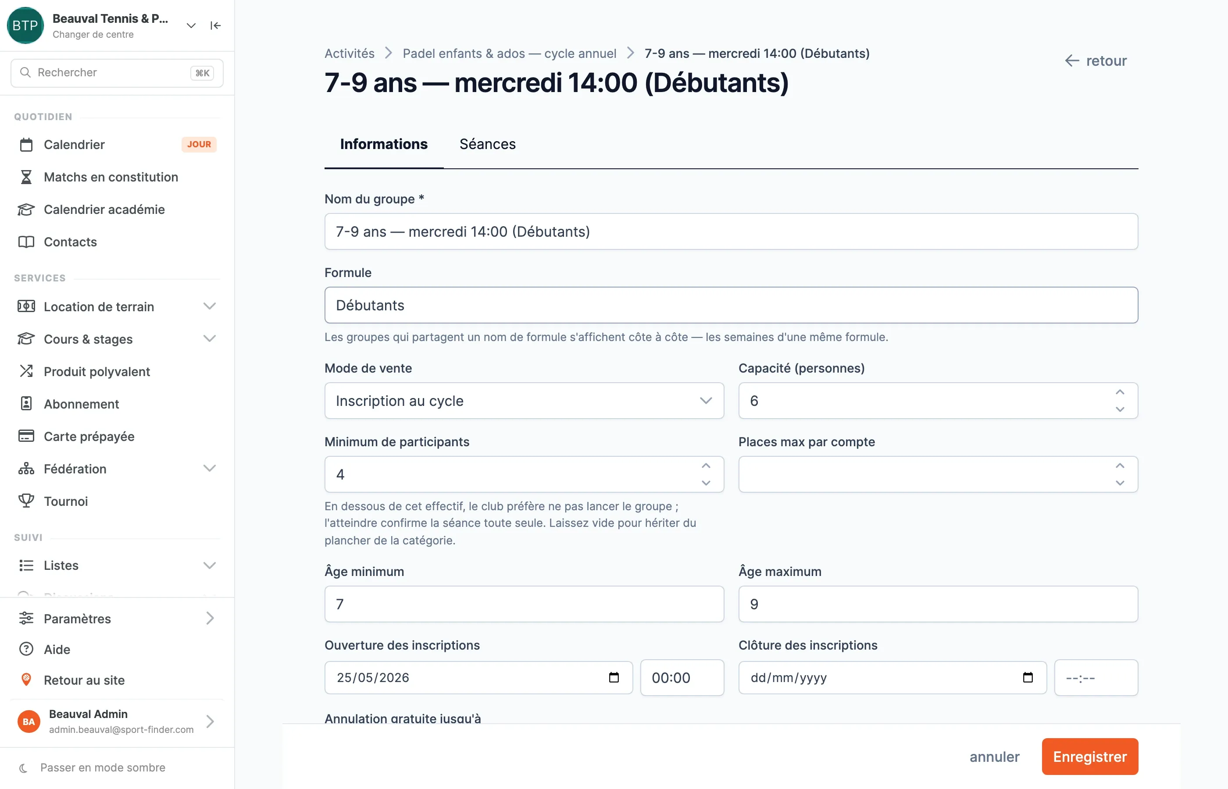Open Abonnement badge icon
The height and width of the screenshot is (789, 1228).
(26, 404)
